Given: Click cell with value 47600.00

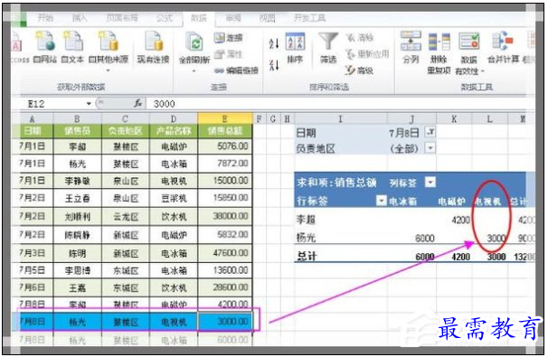Looking at the screenshot, I should [x=225, y=252].
